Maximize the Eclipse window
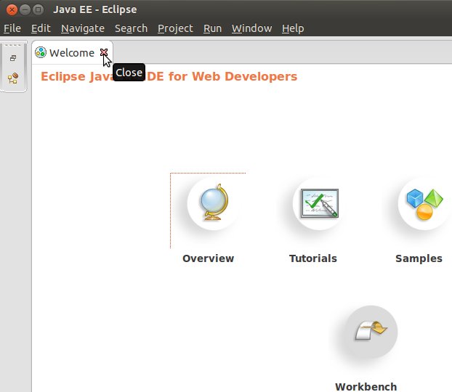 pyautogui.click(x=38, y=9)
